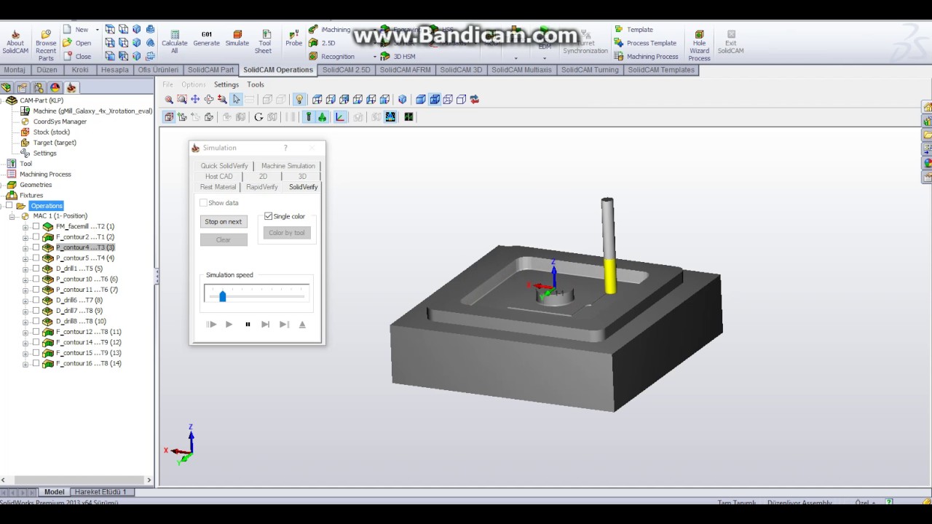Launch the Simulate tool
Image resolution: width=932 pixels, height=524 pixels.
pyautogui.click(x=237, y=39)
